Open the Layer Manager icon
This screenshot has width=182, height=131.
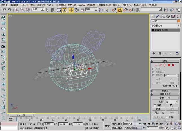pyautogui.click(x=178, y=10)
